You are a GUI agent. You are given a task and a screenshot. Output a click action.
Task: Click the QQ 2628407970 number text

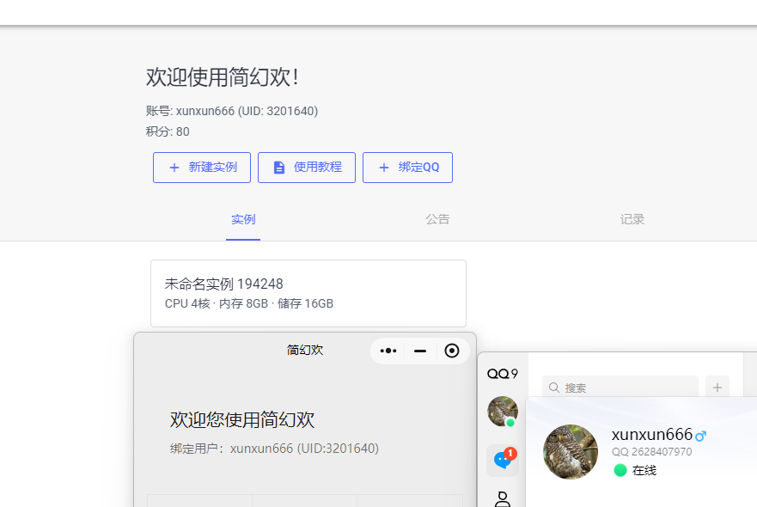pos(652,452)
